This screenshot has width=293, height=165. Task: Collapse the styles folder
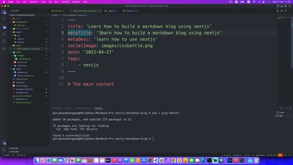click(18, 69)
